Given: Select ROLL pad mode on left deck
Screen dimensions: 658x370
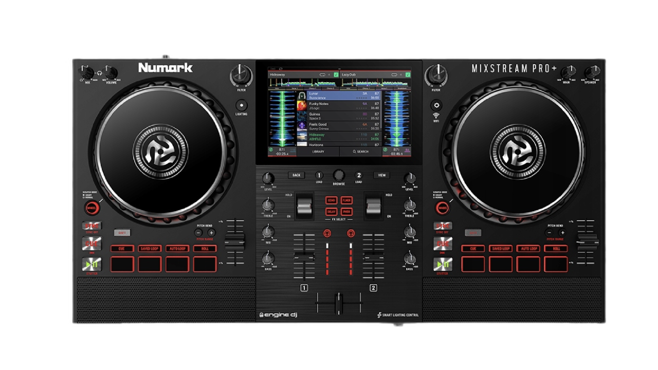Looking at the screenshot, I should (x=205, y=249).
